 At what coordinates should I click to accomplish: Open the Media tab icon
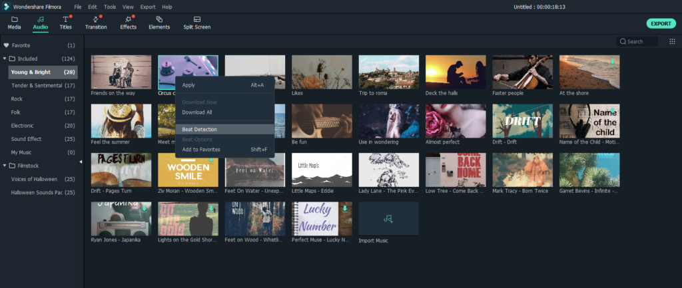tap(14, 20)
